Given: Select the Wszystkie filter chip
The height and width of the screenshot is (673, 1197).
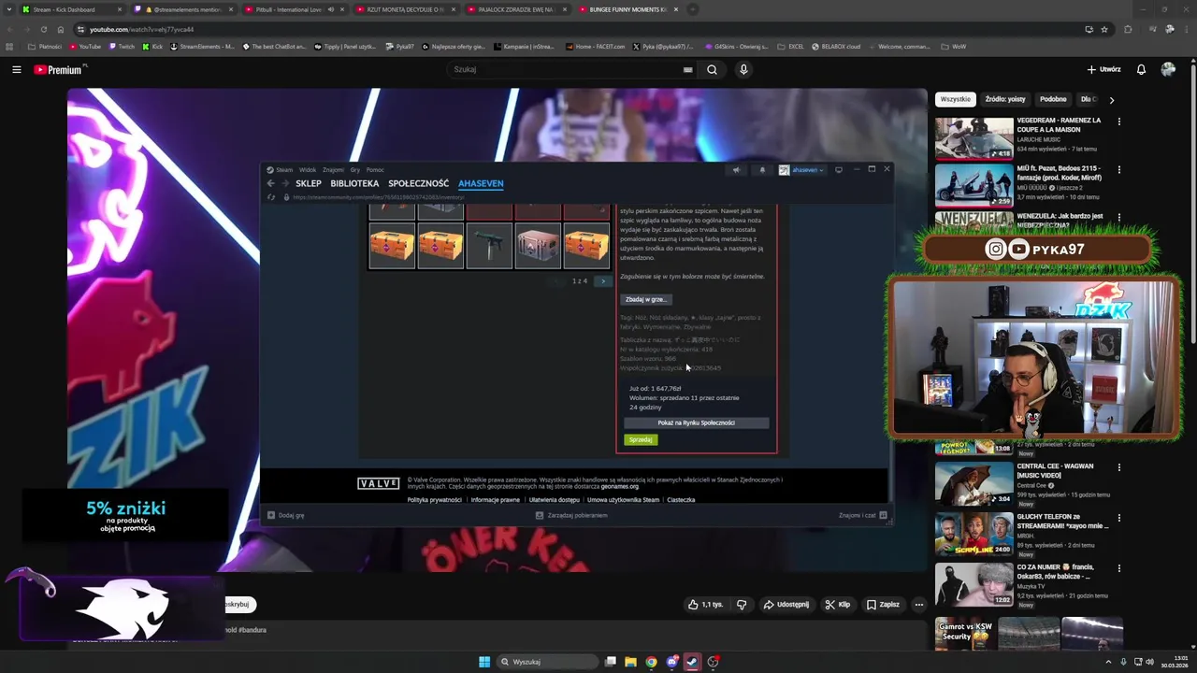Looking at the screenshot, I should (955, 99).
